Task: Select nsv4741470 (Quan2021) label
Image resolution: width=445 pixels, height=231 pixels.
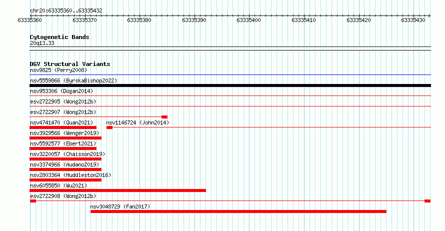Action: pos(61,122)
